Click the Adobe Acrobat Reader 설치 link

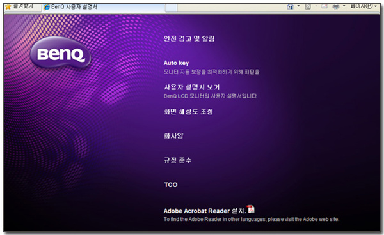[x=205, y=211]
